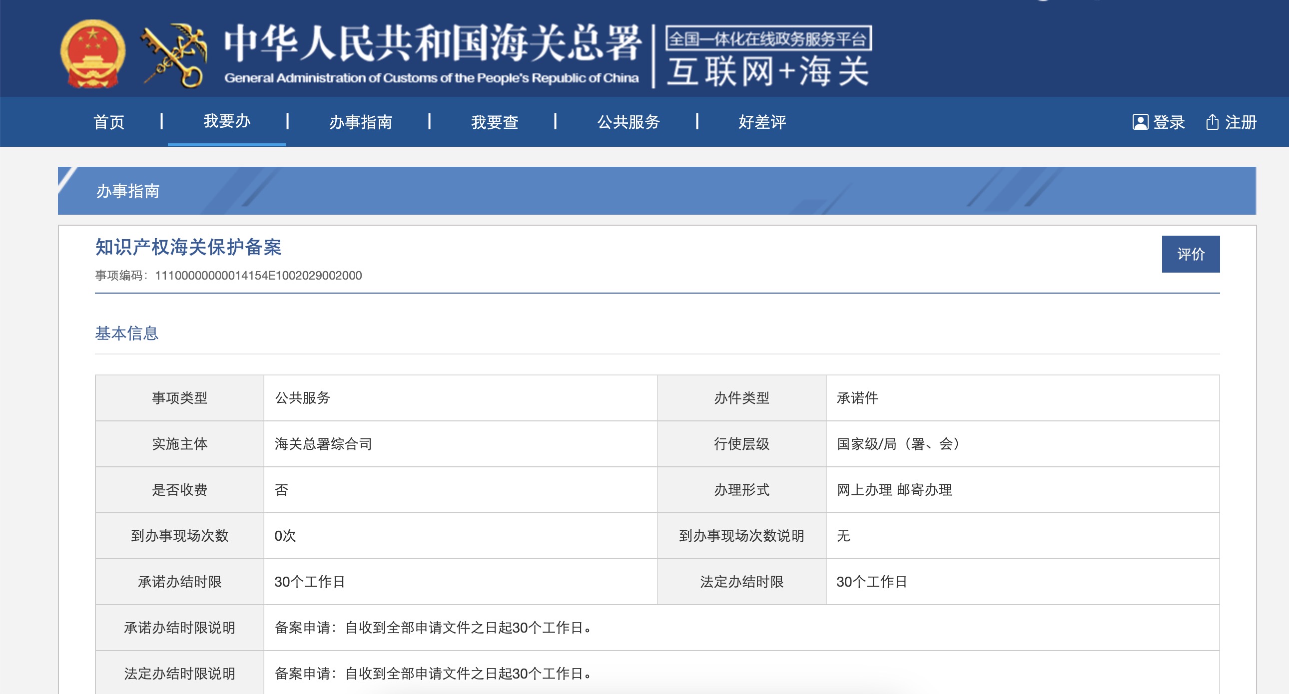Screen dimensions: 1289x694
Task: Open the 首页 menu item
Action: pos(109,121)
